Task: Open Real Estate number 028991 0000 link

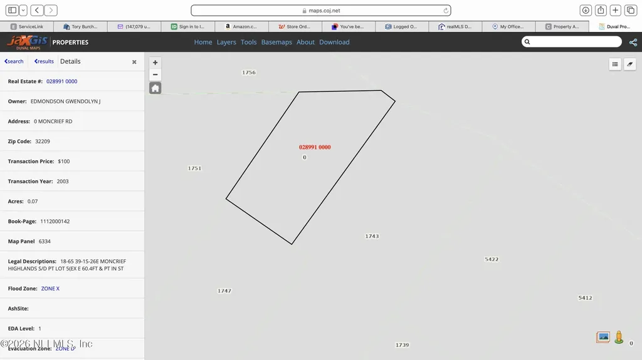Action: [x=62, y=81]
